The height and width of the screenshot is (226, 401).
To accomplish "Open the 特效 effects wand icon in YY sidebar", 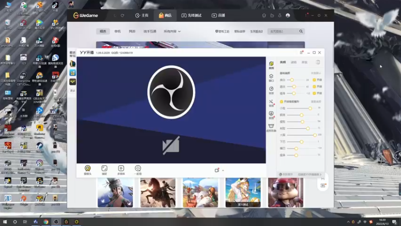I will 271,103.
